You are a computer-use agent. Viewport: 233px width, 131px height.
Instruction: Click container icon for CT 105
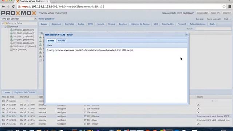point(11,46)
